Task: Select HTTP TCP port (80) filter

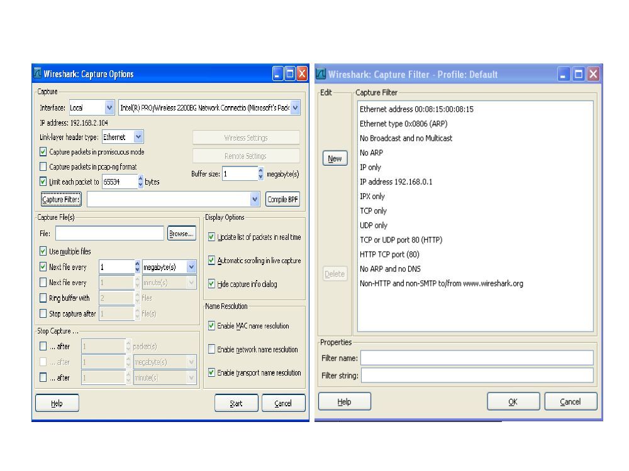Action: [389, 254]
